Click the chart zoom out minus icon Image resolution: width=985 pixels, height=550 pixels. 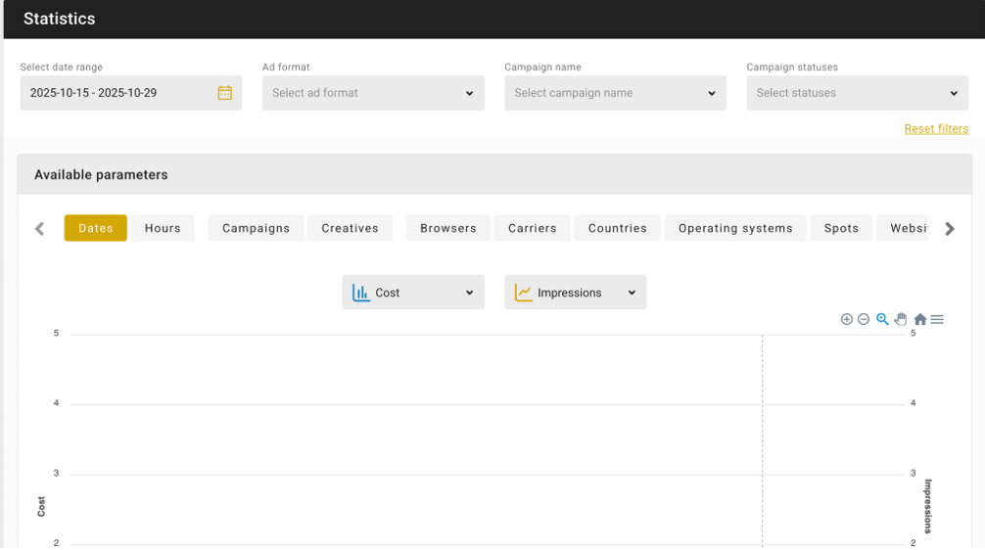pos(864,319)
